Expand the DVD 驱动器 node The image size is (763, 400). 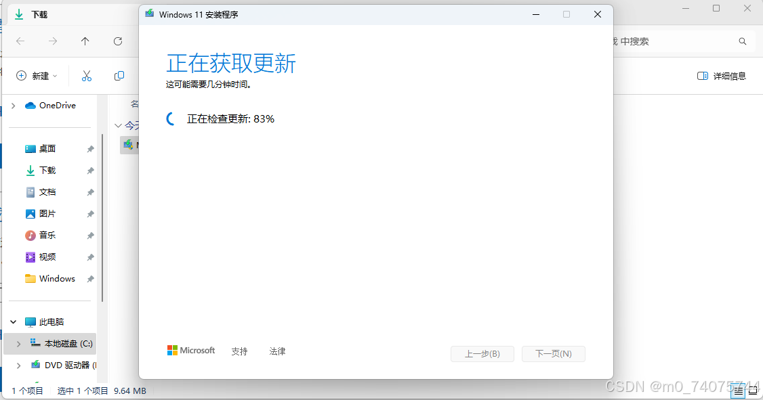[18, 365]
